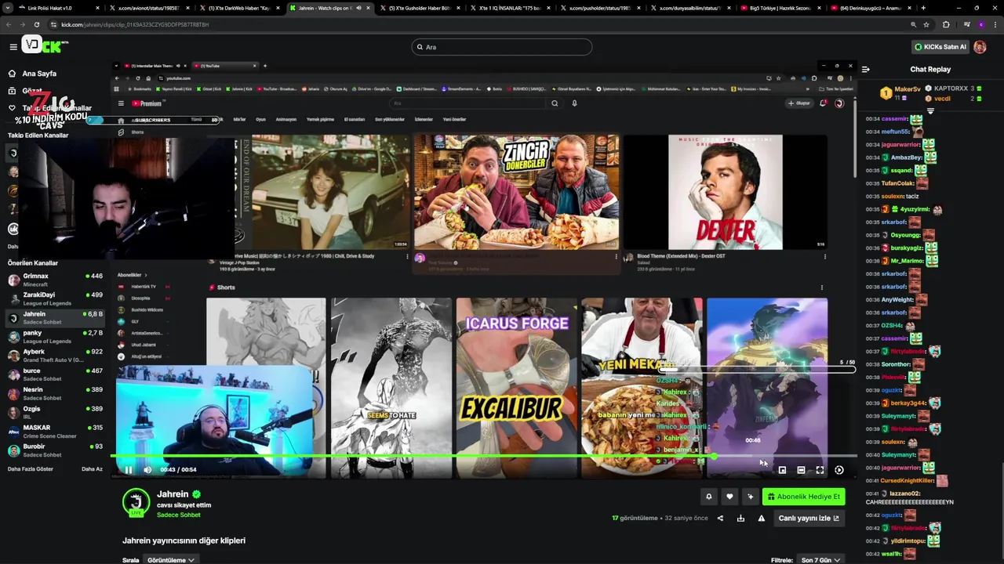Click the Sadece Sohbet category link

click(x=179, y=515)
